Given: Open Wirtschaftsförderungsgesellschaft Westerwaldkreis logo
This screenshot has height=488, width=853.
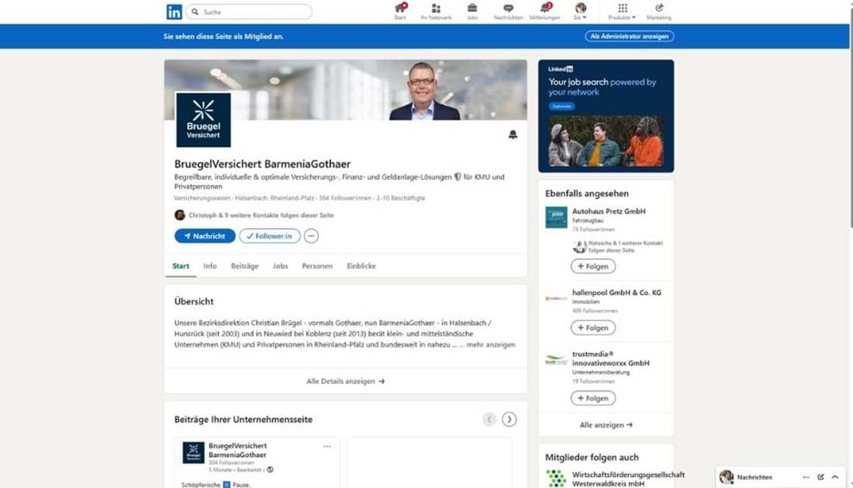Looking at the screenshot, I should 556,479.
